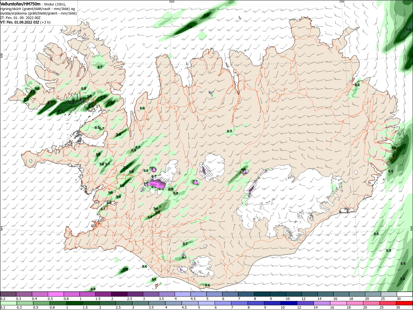The height and width of the screenshot is (310, 413).
Task: Click the 'Vindur (10m)' label in header
Action: 55,4
